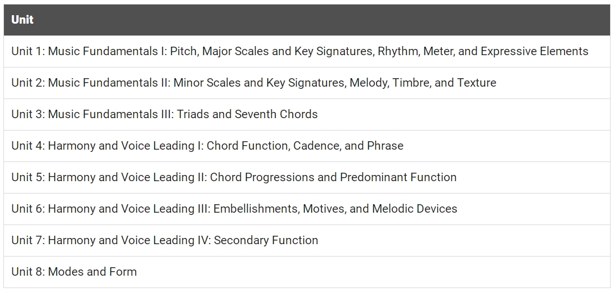Image resolution: width=614 pixels, height=292 pixels.
Task: Click the 'Harmony and Voice Leading II' text
Action: 126,177
